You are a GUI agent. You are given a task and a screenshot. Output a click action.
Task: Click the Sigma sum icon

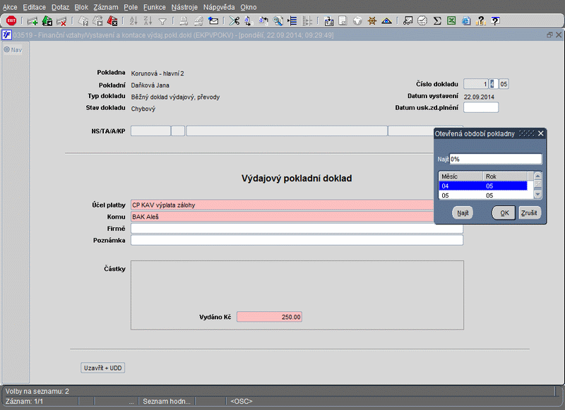coord(437,21)
